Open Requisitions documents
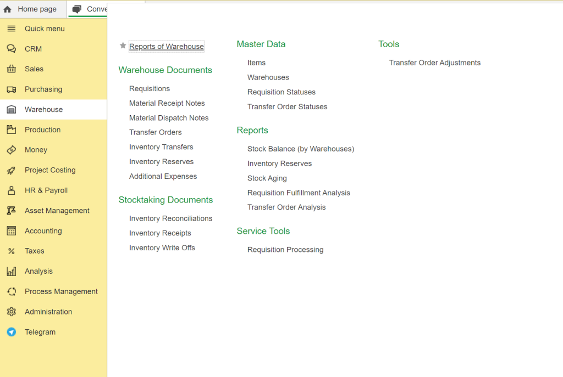Viewport: 563px width, 377px height. click(150, 88)
